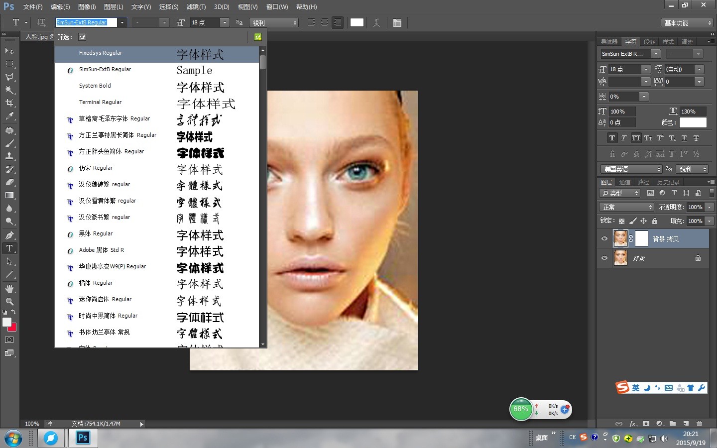Select the Eyedropper tool
Image resolution: width=717 pixels, height=448 pixels.
click(9, 116)
